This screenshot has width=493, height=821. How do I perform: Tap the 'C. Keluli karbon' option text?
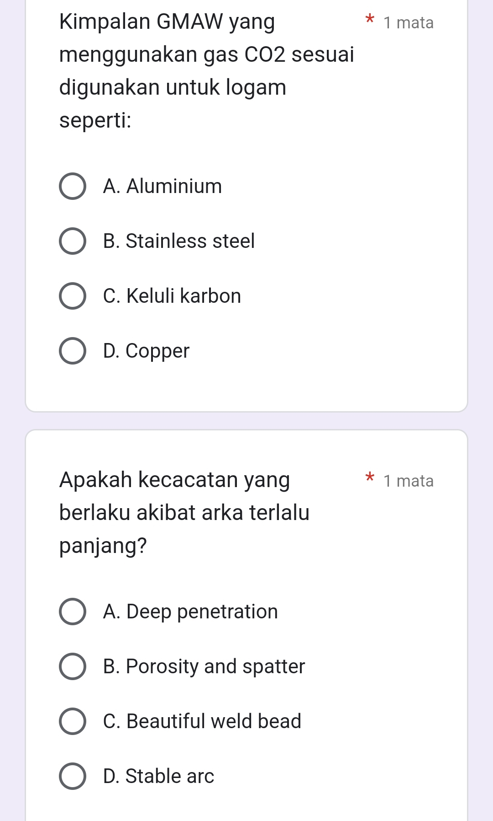click(x=172, y=296)
